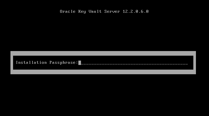Image resolution: width=209 pixels, height=116 pixels.
Task: Click the gray left edge of the dialog frame
Action: coord(12,63)
